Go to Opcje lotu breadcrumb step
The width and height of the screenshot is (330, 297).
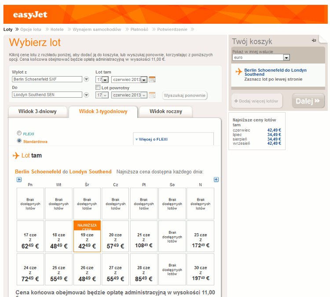(x=31, y=29)
